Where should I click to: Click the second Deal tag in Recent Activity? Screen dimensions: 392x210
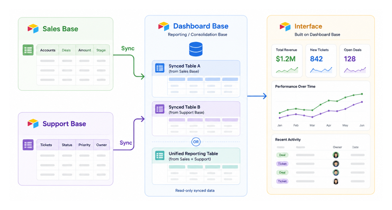pos(282,173)
